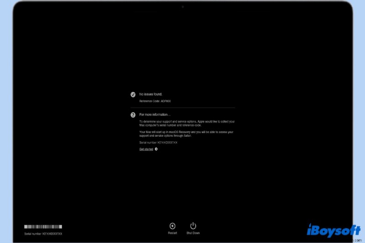365x243 pixels.
Task: Click the checkmark icon beside No issues found
Action: tap(133, 94)
